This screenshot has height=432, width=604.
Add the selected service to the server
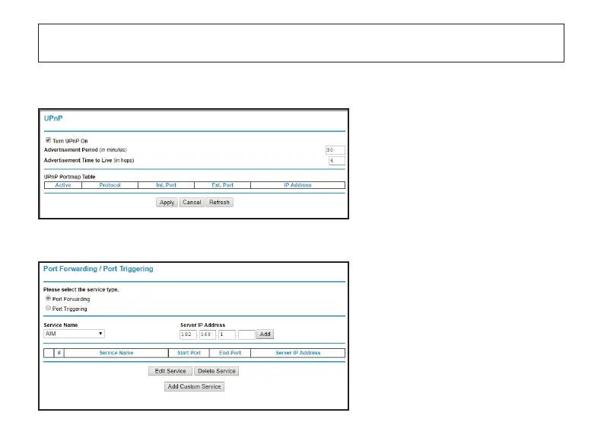[x=265, y=334]
